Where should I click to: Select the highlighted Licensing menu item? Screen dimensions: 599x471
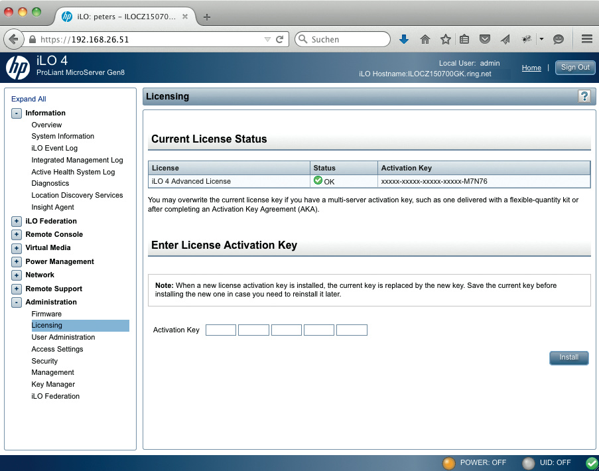point(80,326)
